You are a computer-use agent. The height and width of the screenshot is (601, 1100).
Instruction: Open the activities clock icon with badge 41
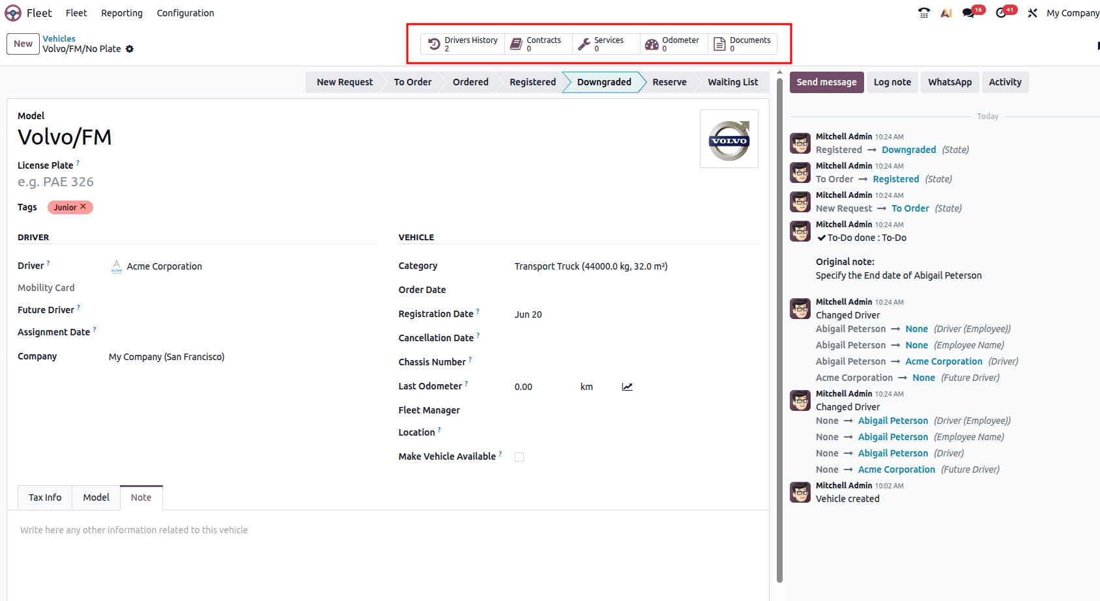(1001, 13)
